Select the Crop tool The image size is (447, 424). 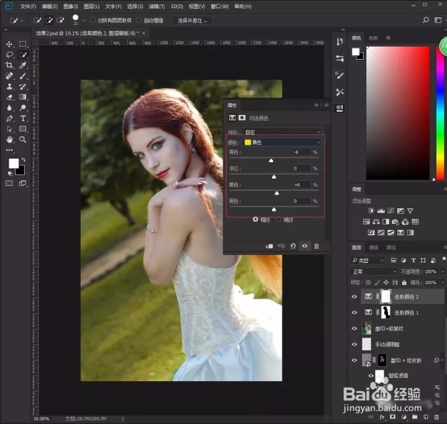click(x=9, y=65)
